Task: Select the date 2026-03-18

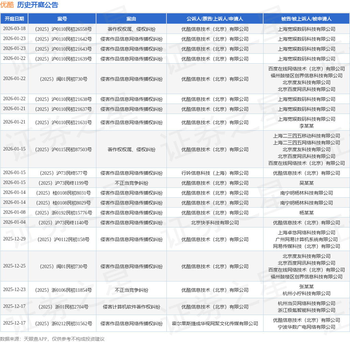Action: pyautogui.click(x=14, y=29)
